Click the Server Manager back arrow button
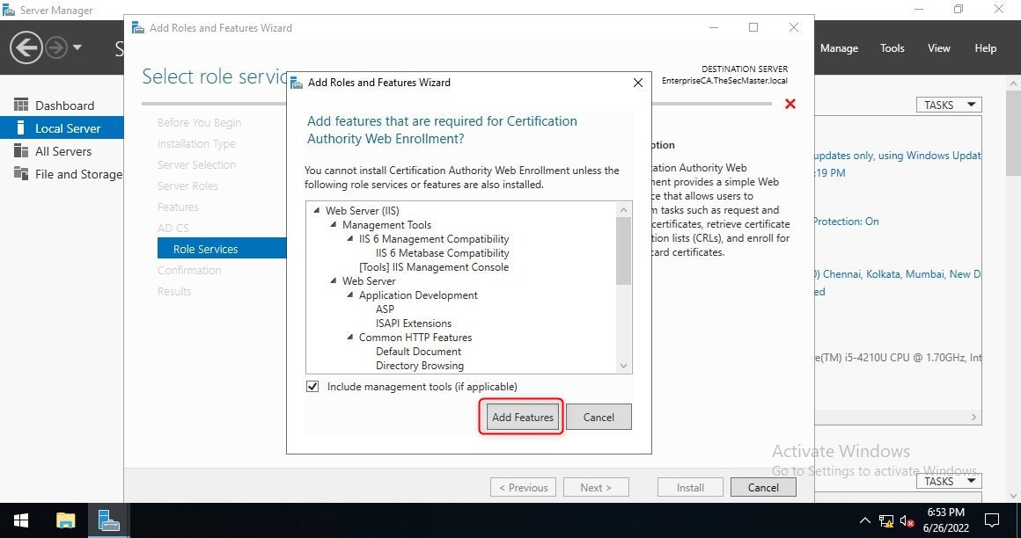 click(x=26, y=47)
